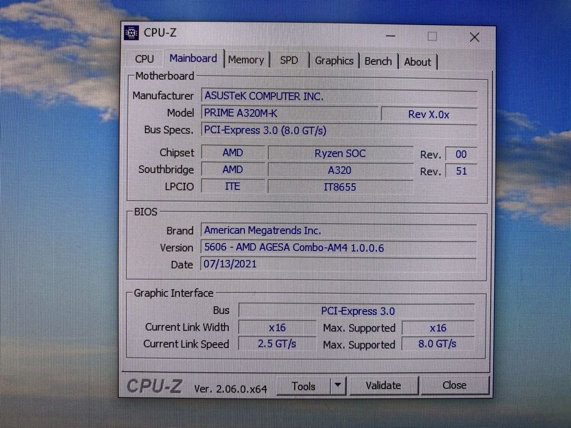Open the About tab

417,62
